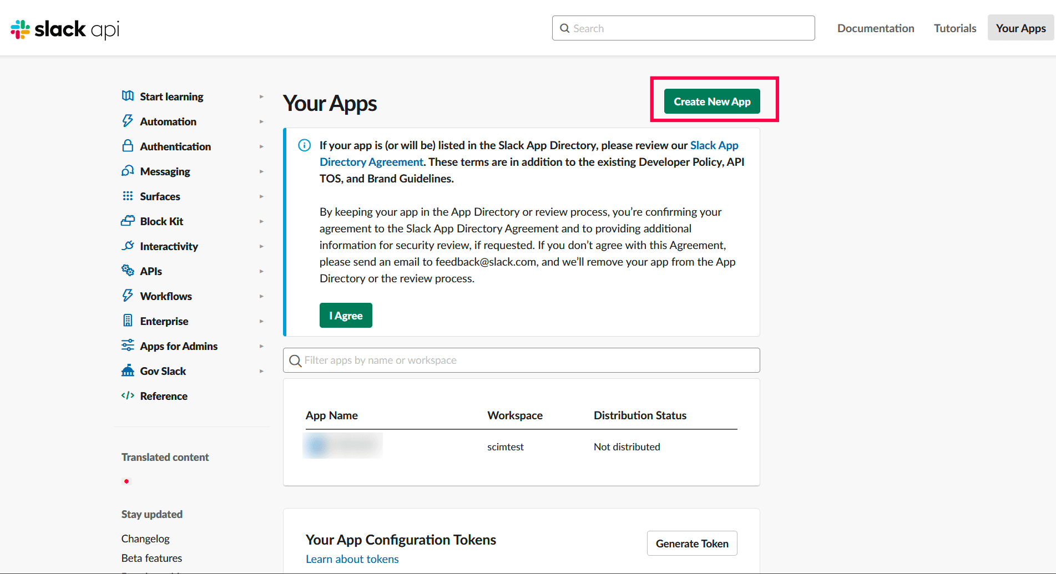
Task: Open the Interactivity sidebar menu
Action: point(169,246)
